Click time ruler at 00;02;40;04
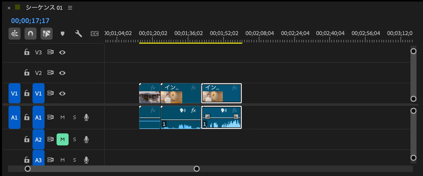Viewport: 423px width, 176px height. 330,33
